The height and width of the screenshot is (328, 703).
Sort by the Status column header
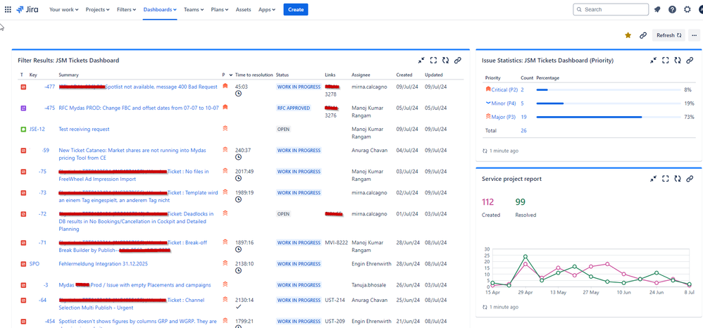pos(282,75)
